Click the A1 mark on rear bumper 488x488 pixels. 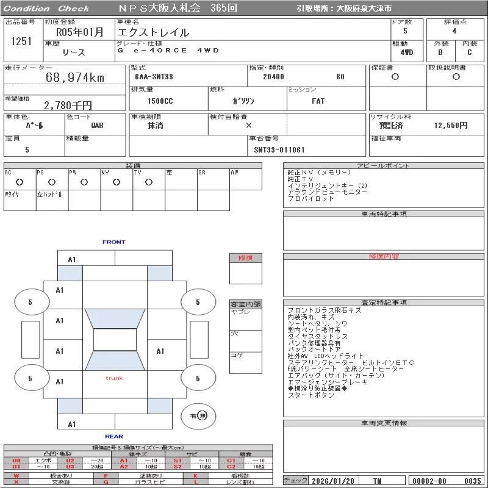pos(72,424)
